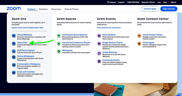Click the Search magnifying glass icon
Screen dimensions: 182x96
point(108,2)
